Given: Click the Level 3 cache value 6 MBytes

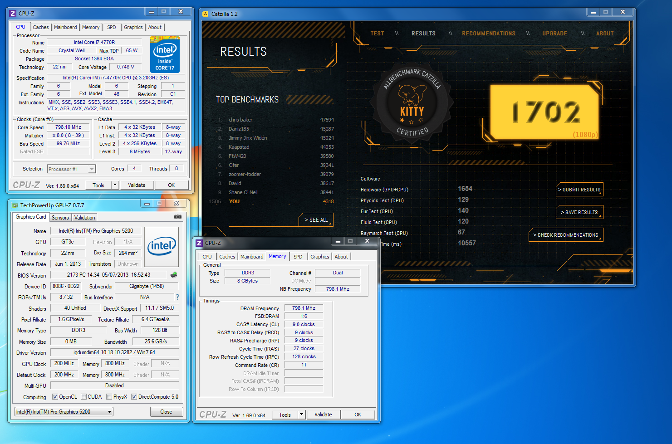Looking at the screenshot, I should click(140, 152).
